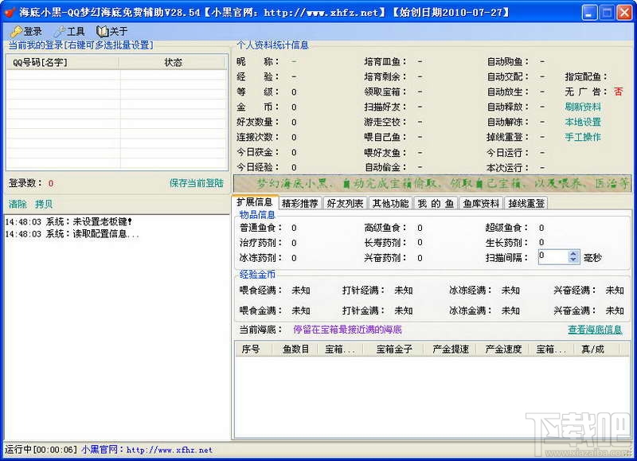Click the 当前海底 label
This screenshot has height=461, width=637.
tap(260, 330)
